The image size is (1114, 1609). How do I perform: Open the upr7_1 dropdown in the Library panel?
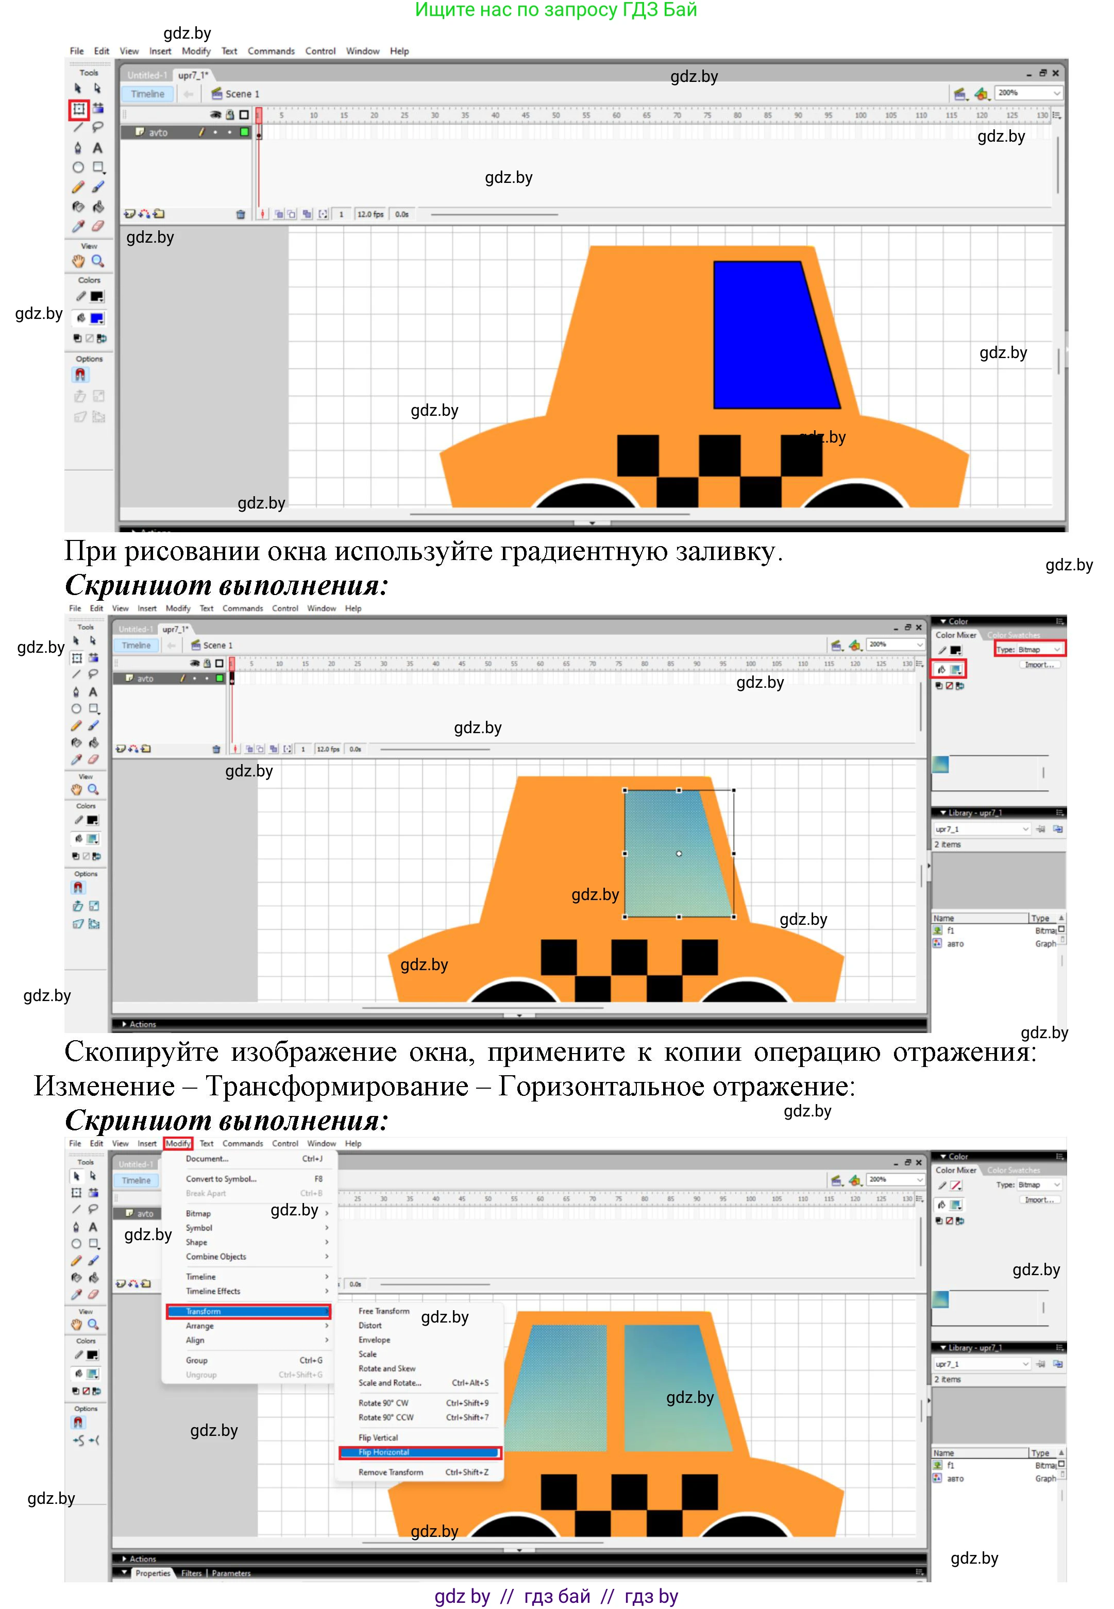1026,829
